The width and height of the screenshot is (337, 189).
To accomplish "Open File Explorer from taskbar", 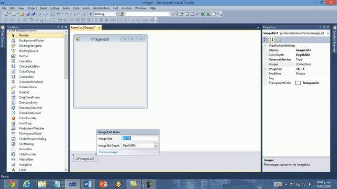I will point(42,184).
